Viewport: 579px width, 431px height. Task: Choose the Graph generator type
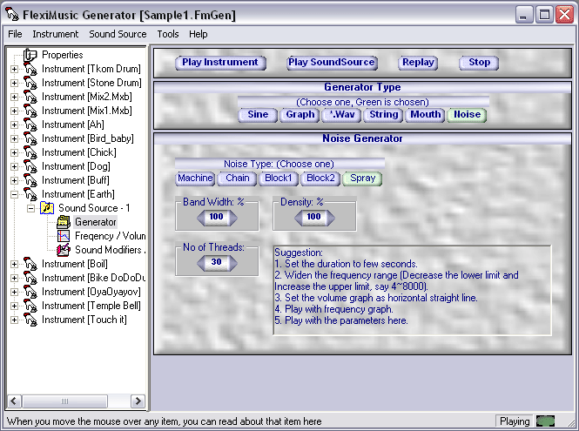tap(300, 114)
